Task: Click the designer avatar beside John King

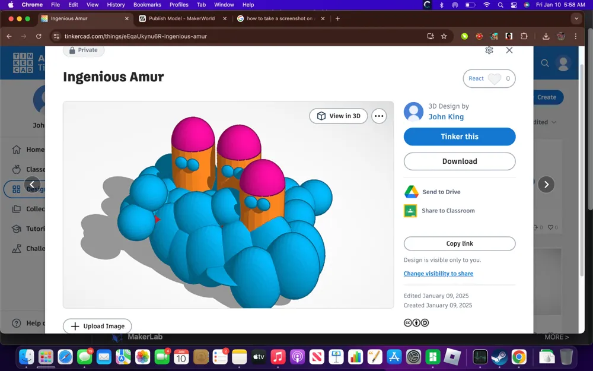Action: pyautogui.click(x=413, y=112)
